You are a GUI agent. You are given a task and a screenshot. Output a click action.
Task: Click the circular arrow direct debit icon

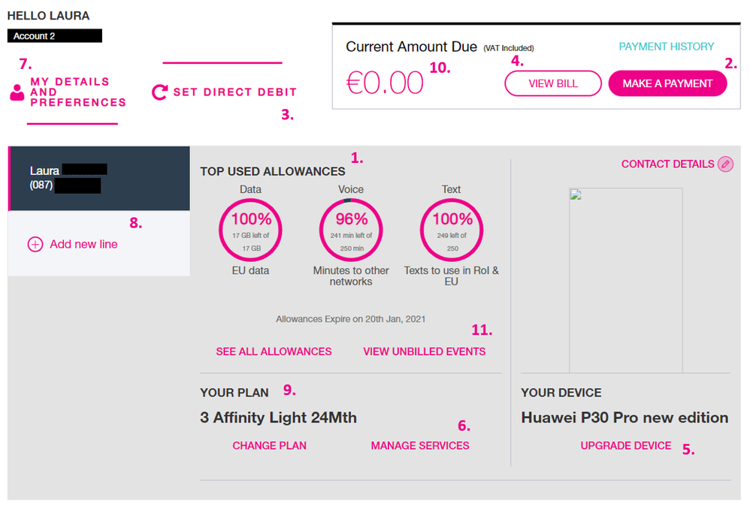(160, 92)
